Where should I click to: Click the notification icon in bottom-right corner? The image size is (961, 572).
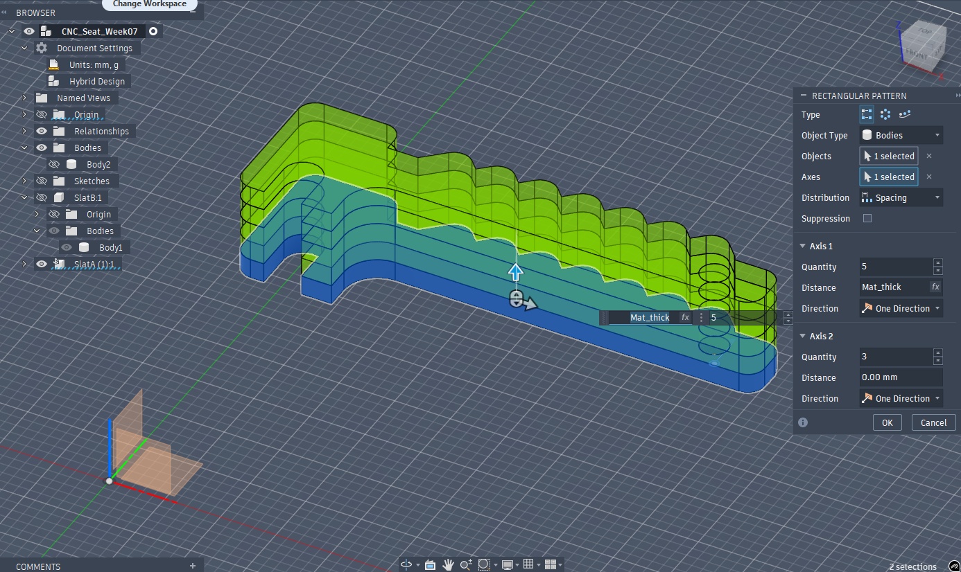click(954, 566)
